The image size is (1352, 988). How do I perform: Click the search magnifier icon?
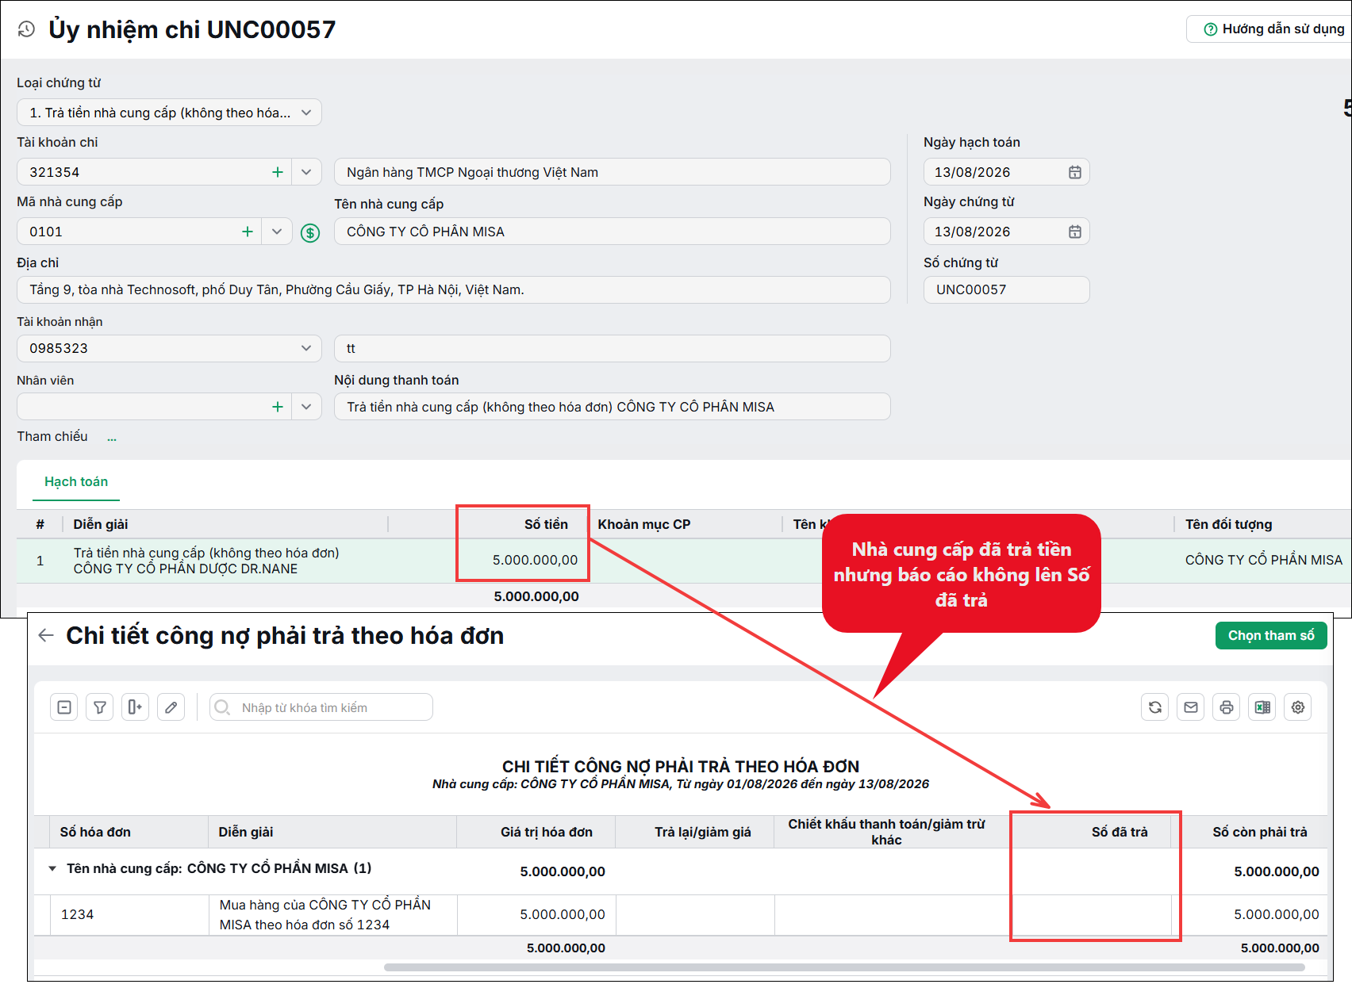coord(223,707)
